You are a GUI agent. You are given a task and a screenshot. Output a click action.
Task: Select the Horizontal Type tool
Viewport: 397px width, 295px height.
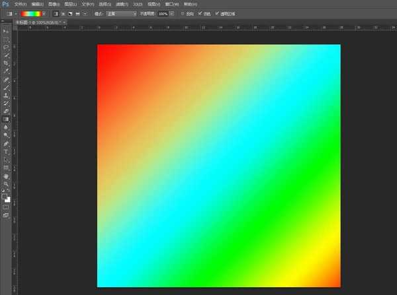pos(6,151)
